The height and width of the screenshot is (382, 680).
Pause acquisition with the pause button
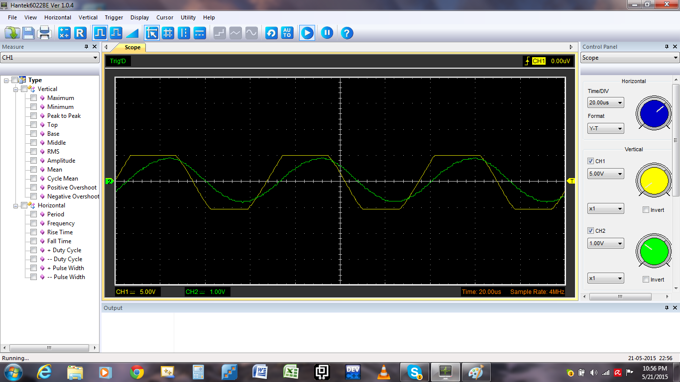click(327, 33)
